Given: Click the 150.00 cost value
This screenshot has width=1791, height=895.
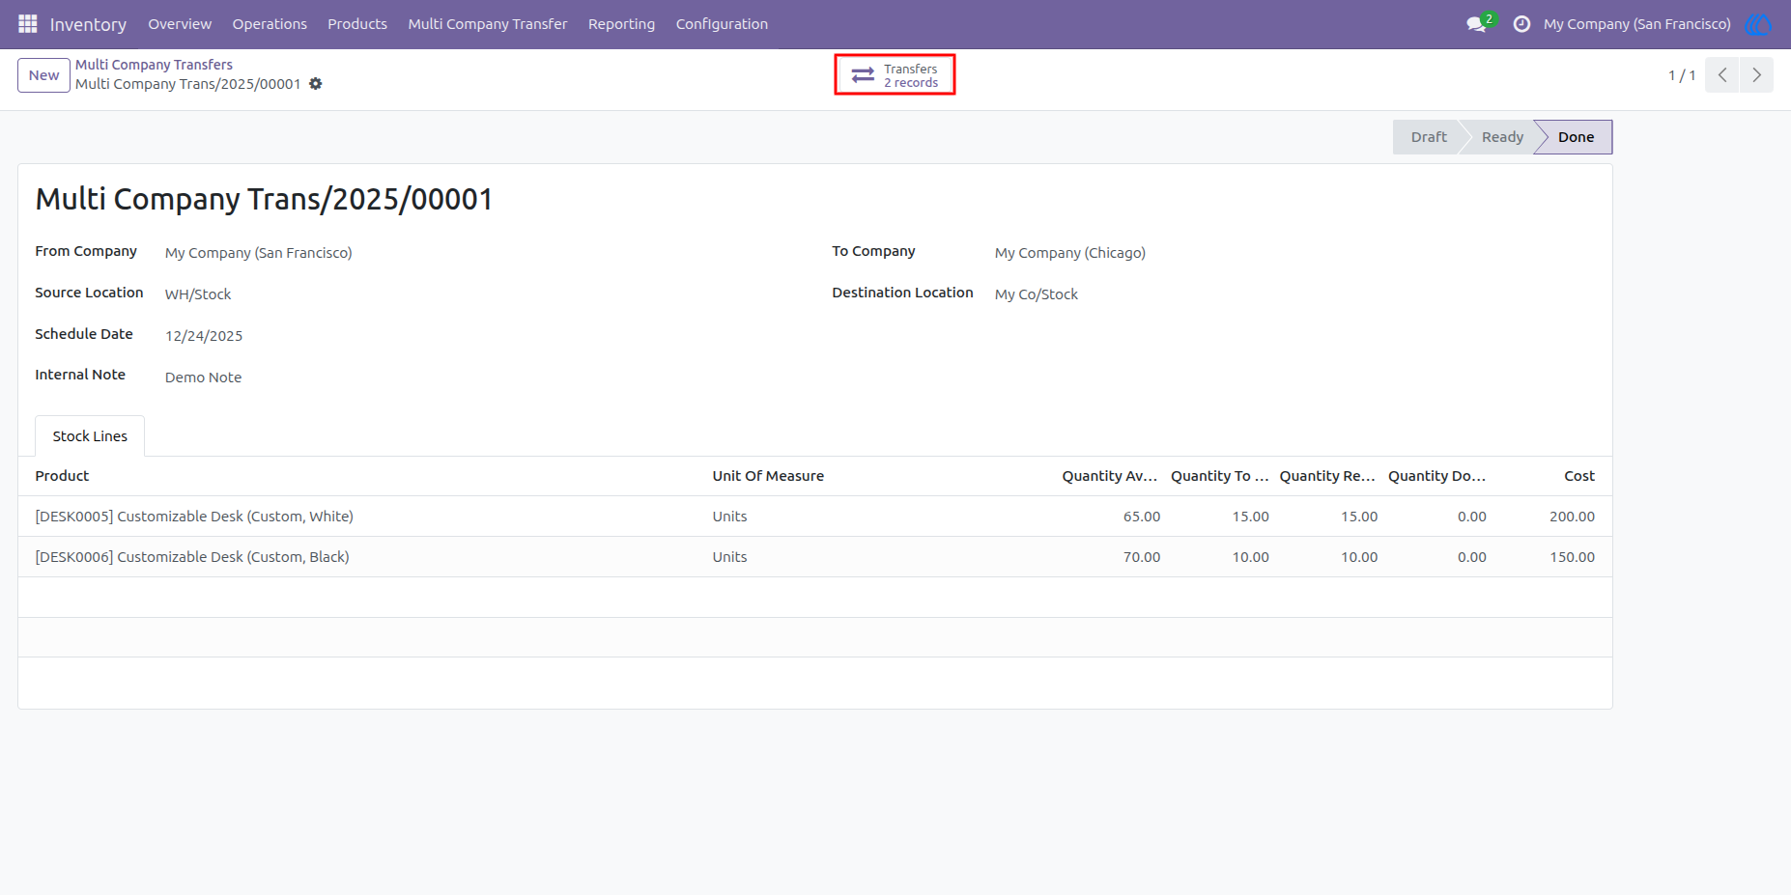Looking at the screenshot, I should tap(1572, 557).
